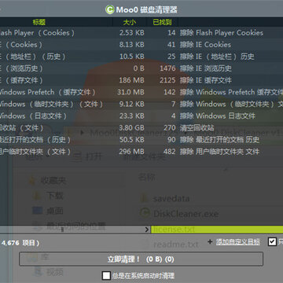Sort by the 大小 column header
Screen dimensions: 283x283
pos(130,22)
